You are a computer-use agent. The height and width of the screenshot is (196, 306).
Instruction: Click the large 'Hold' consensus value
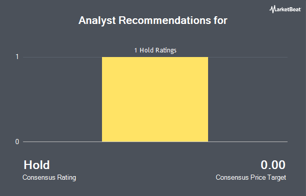(37, 165)
